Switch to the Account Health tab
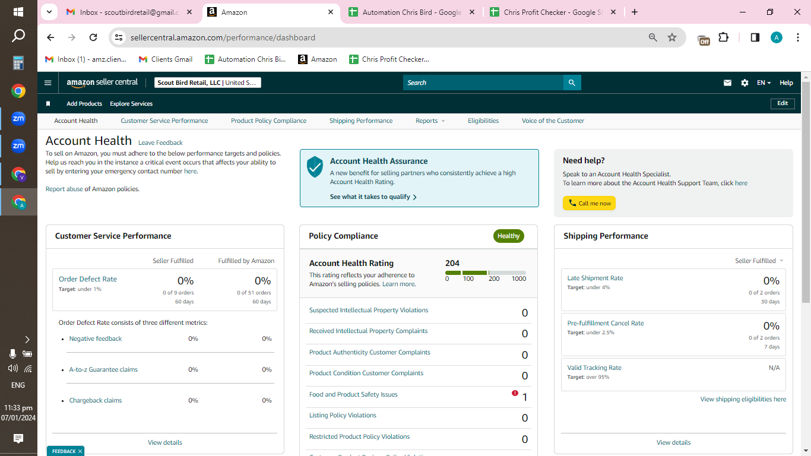This screenshot has height=456, width=811. [76, 121]
